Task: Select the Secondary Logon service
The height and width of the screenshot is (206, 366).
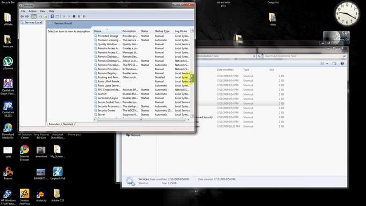Action: pos(142,98)
